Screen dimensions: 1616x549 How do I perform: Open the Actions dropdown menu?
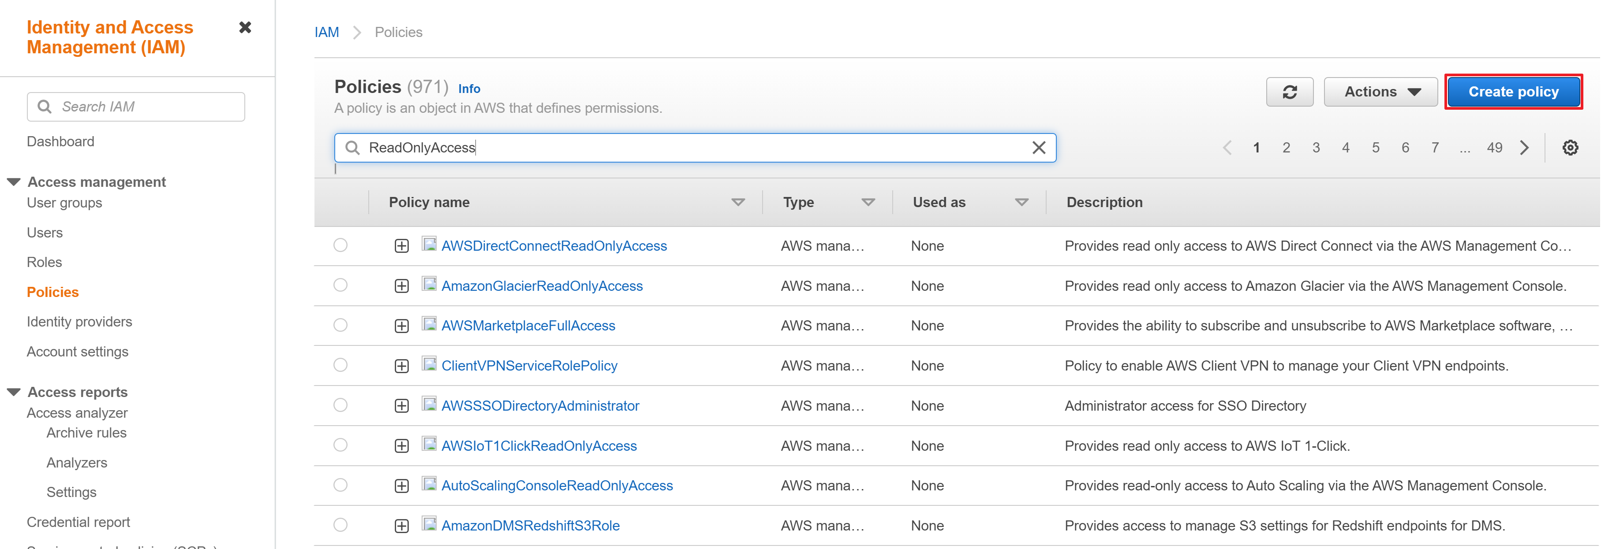(x=1380, y=92)
